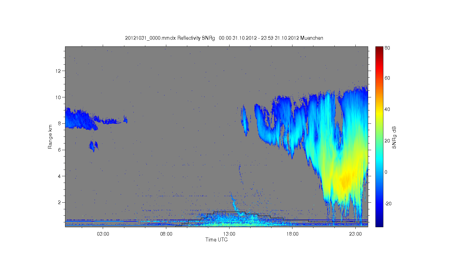The width and height of the screenshot is (456, 273).
Task: Click the 23:00 time tick label
Action: click(x=355, y=234)
